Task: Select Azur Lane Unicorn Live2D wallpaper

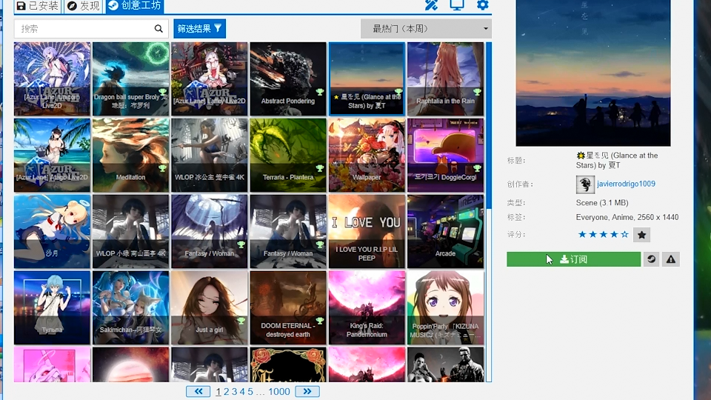Action: coord(52,79)
